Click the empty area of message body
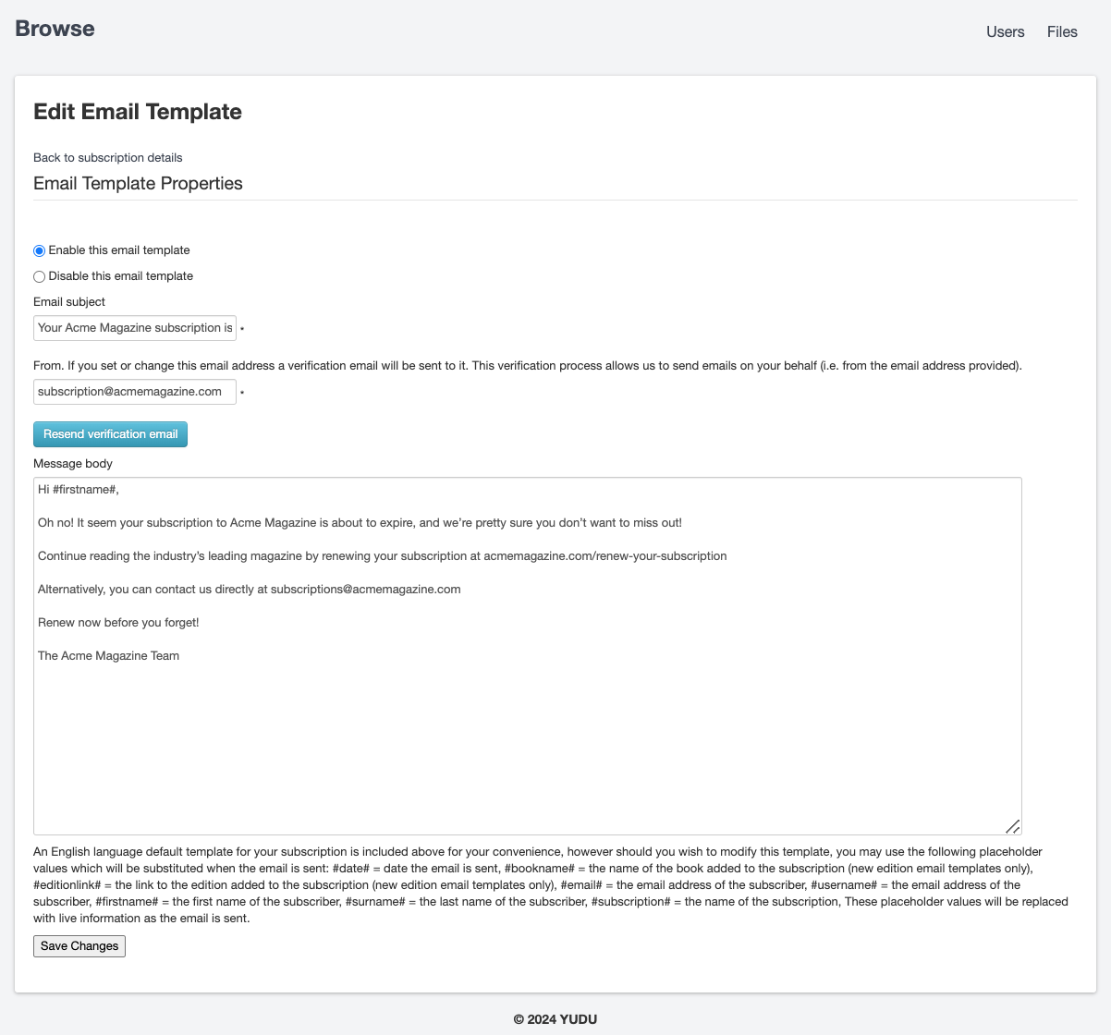The height and width of the screenshot is (1035, 1111). [x=527, y=749]
